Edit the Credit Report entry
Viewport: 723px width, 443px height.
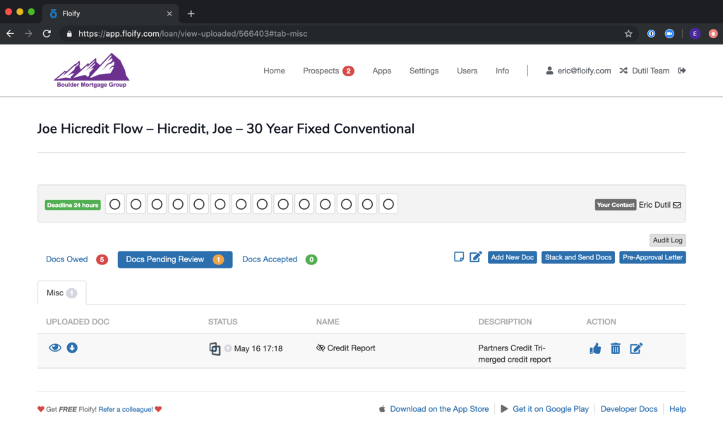[x=636, y=348]
